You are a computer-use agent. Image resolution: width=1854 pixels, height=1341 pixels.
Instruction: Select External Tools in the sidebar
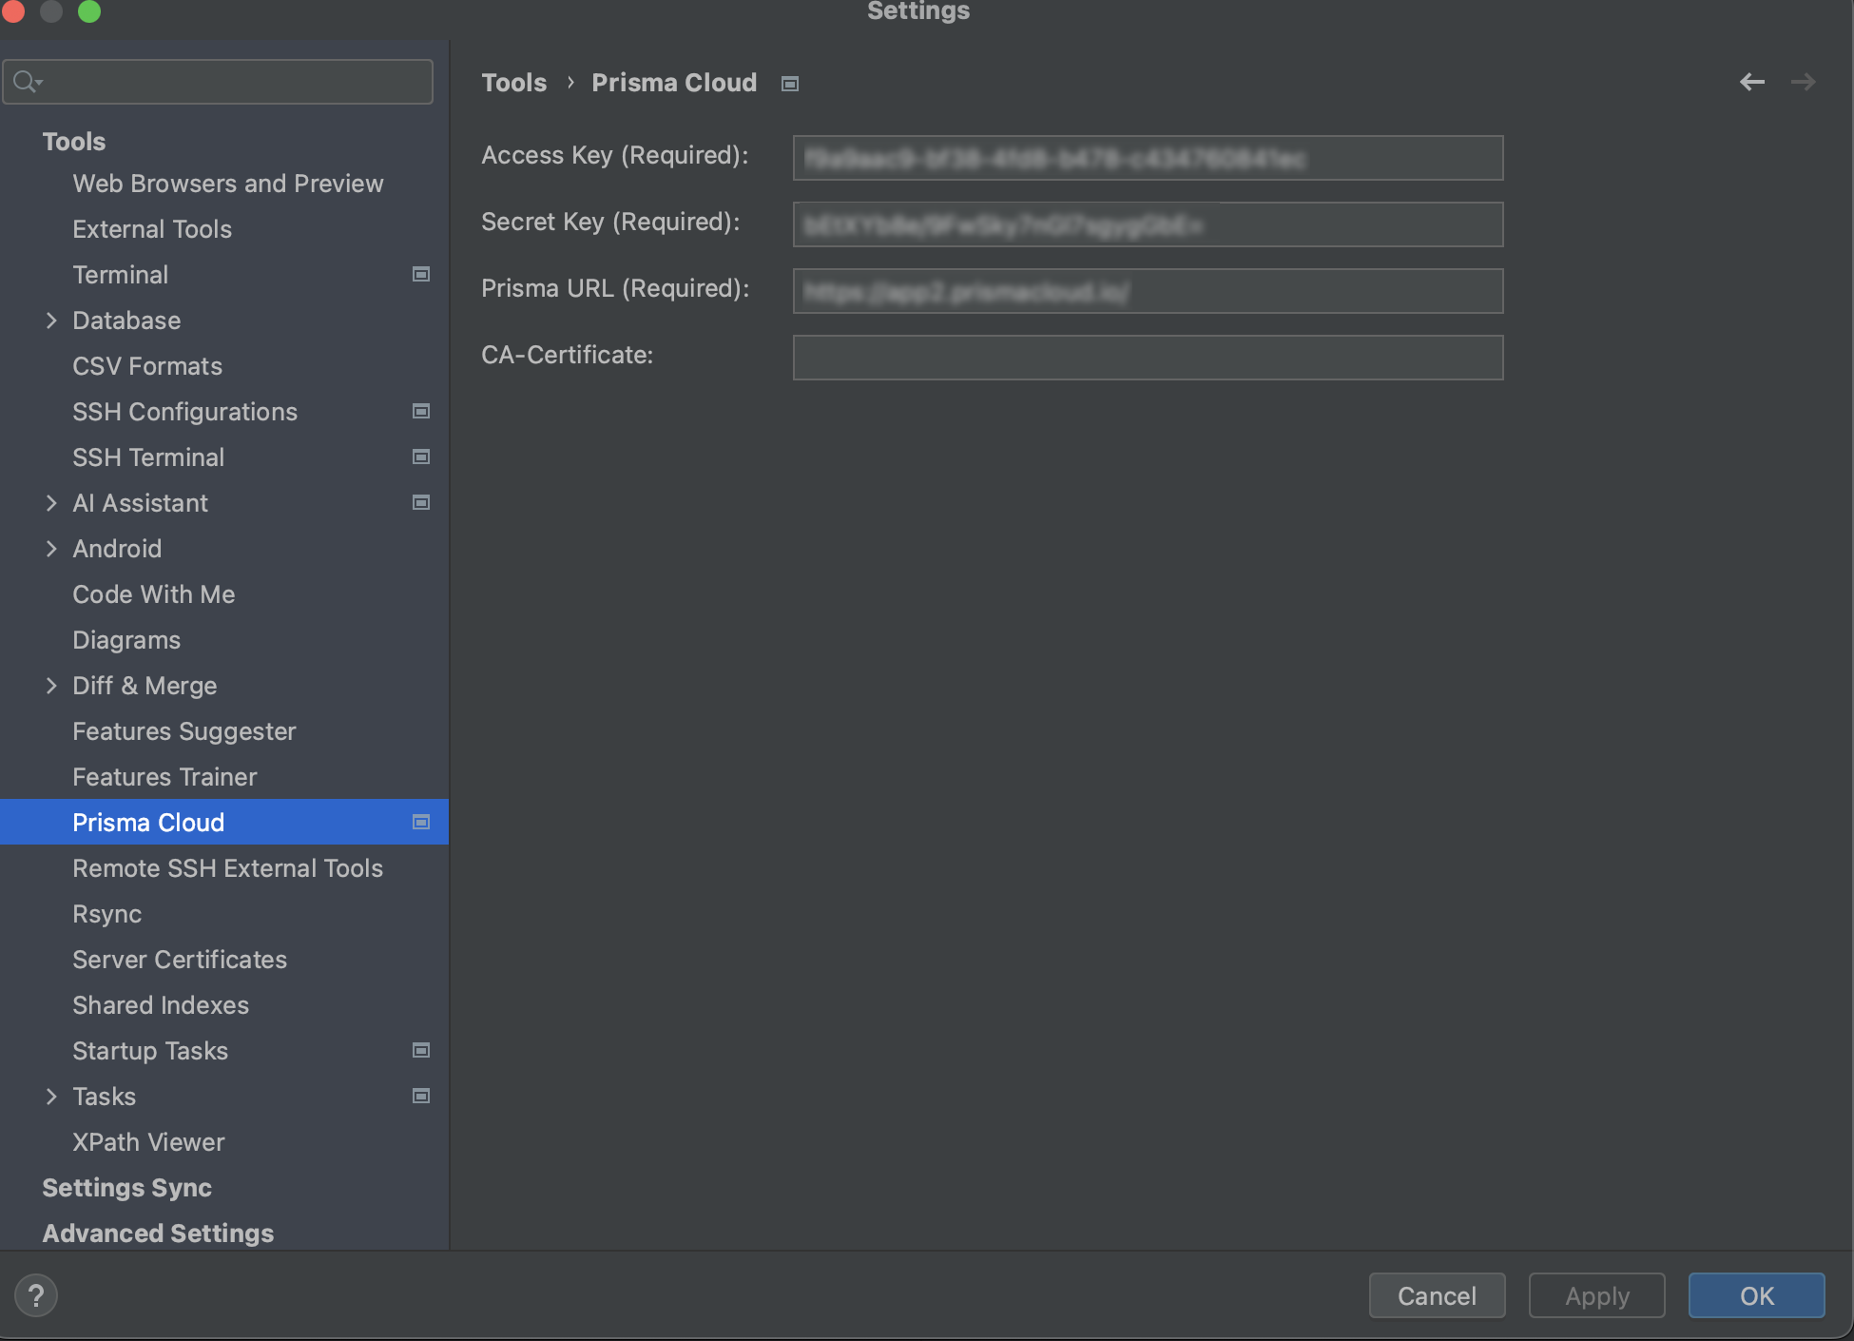tap(152, 229)
